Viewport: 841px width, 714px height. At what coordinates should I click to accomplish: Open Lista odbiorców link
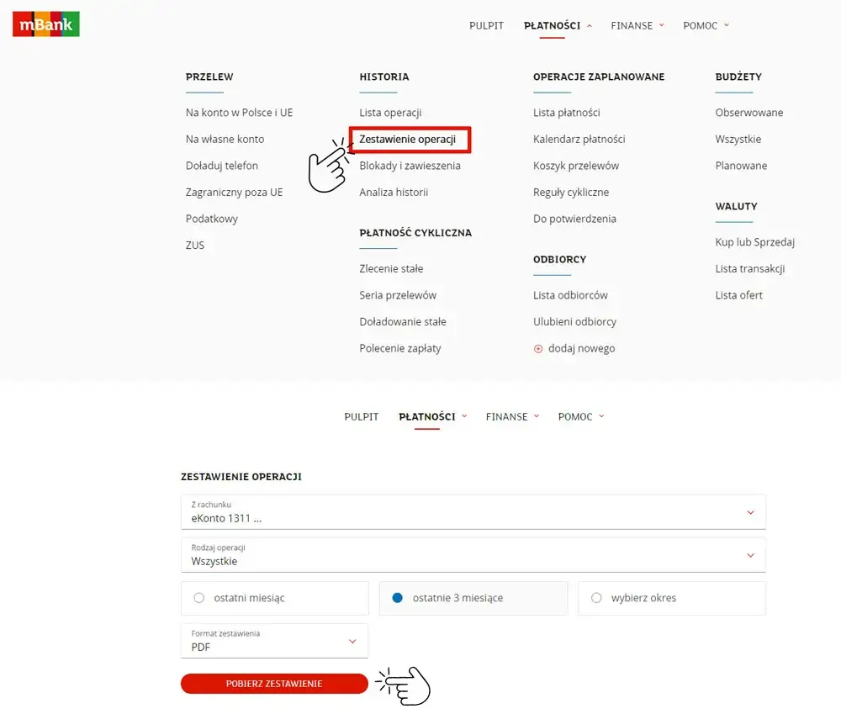pyautogui.click(x=570, y=295)
